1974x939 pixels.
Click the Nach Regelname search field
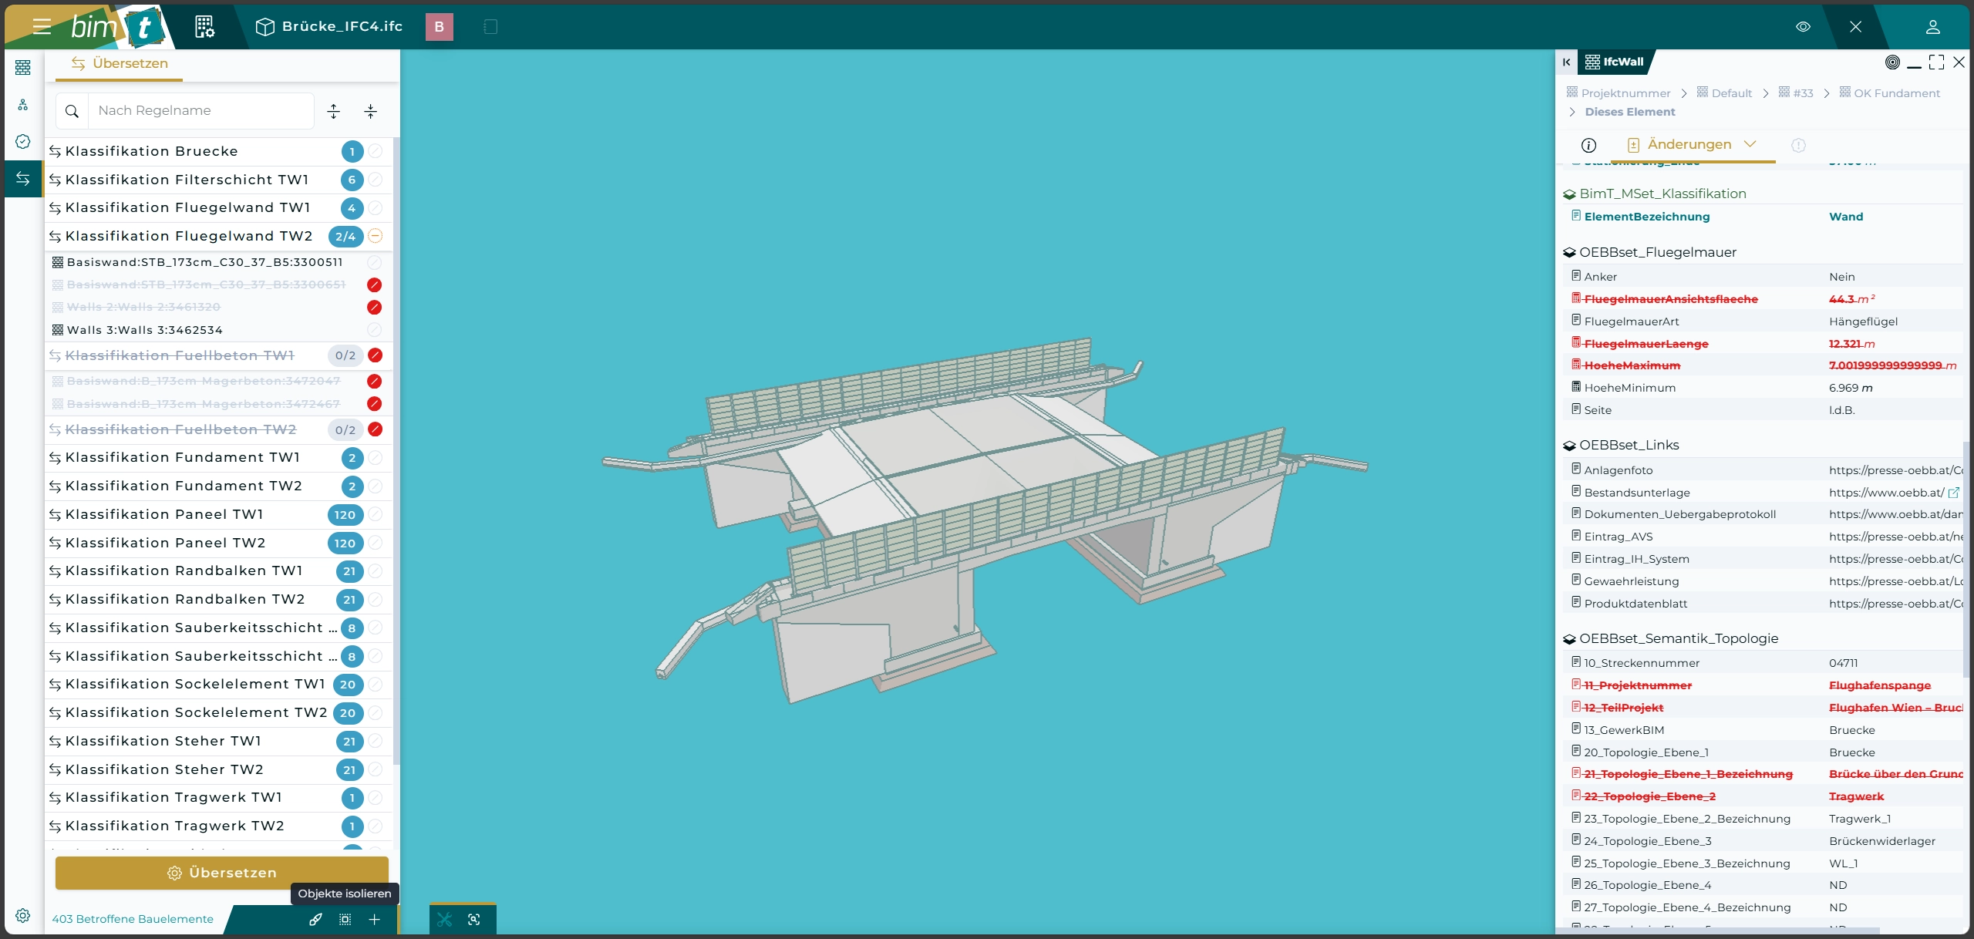[200, 111]
